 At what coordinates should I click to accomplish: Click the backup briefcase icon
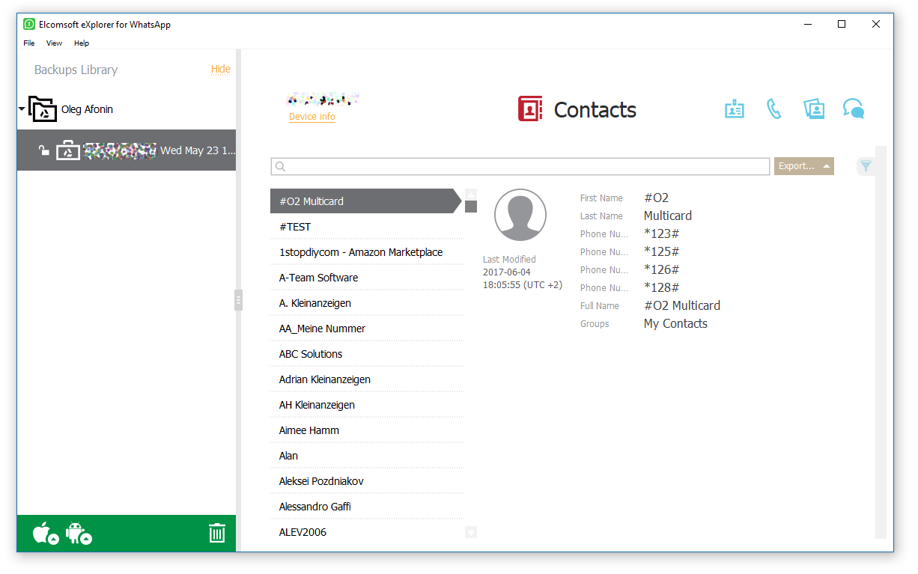(67, 150)
